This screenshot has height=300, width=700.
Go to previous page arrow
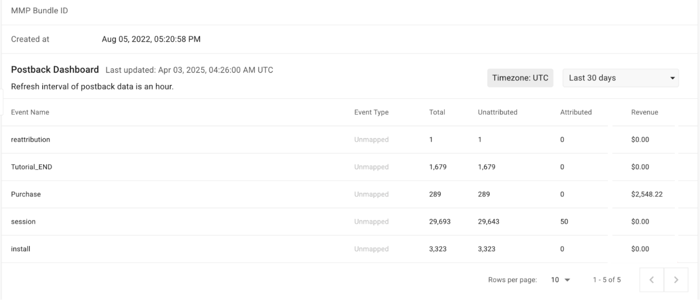coord(651,280)
